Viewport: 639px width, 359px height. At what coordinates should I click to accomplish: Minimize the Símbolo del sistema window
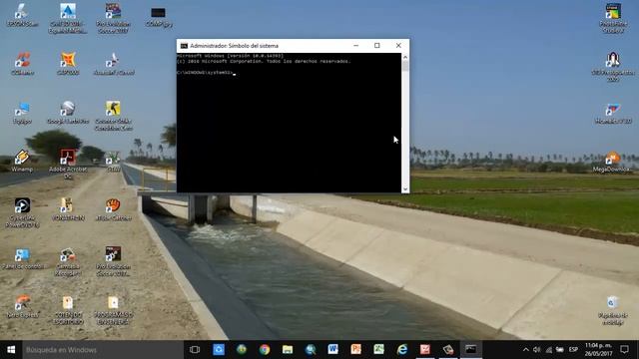(x=355, y=46)
